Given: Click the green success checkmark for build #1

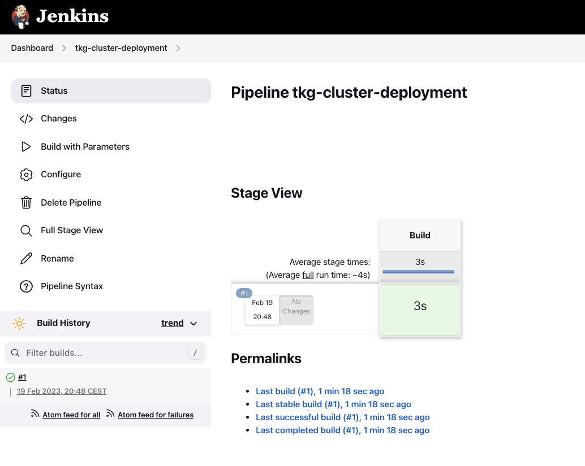Looking at the screenshot, I should [11, 377].
